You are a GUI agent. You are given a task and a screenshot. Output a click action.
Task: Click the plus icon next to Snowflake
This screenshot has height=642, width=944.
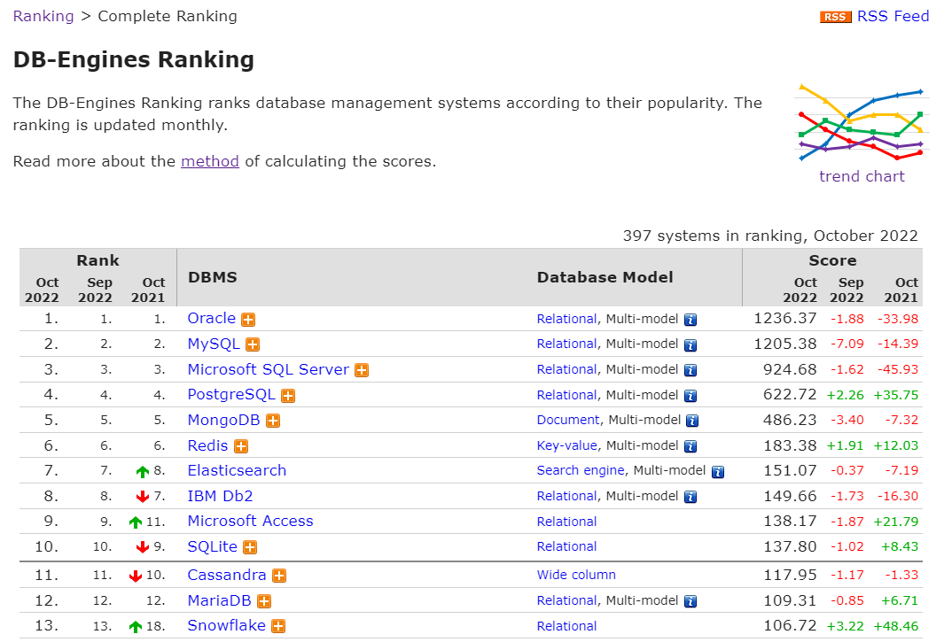coord(278,626)
